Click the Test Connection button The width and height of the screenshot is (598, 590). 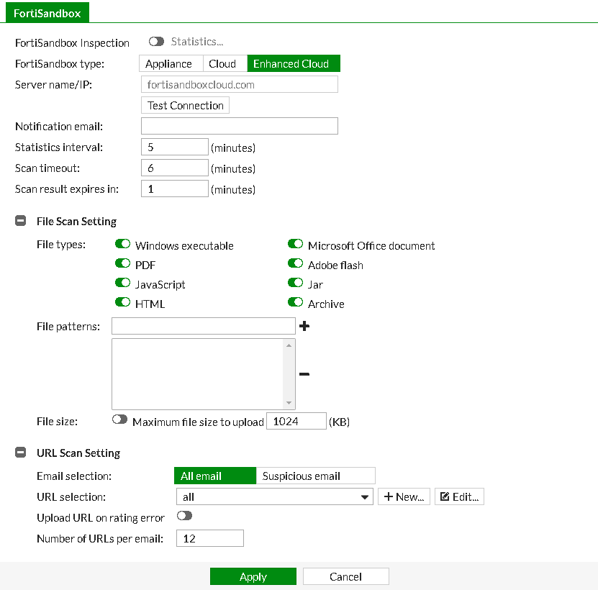pyautogui.click(x=184, y=105)
